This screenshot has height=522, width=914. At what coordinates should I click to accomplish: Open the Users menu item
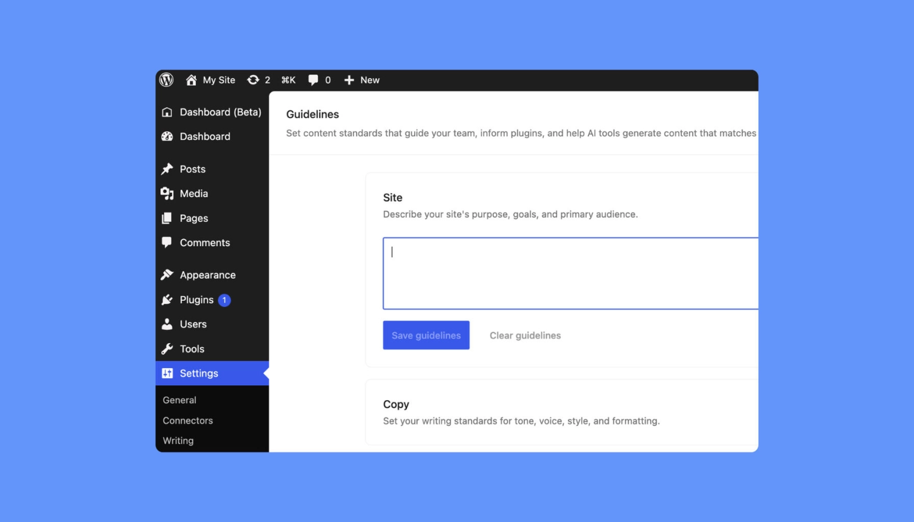[x=212, y=324]
